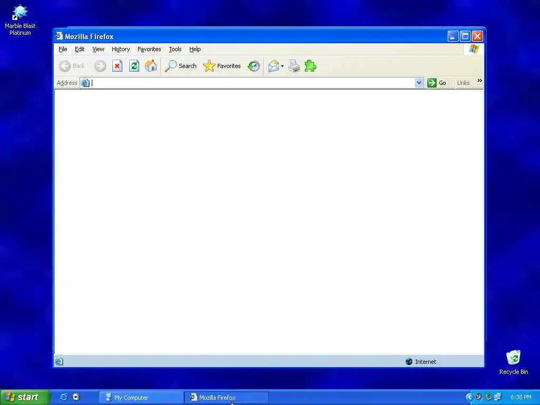Click the title bar browser icon

(59, 36)
